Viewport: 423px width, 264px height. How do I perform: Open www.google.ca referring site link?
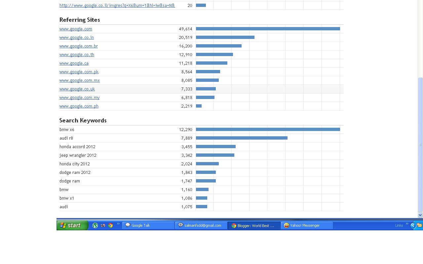click(x=74, y=63)
